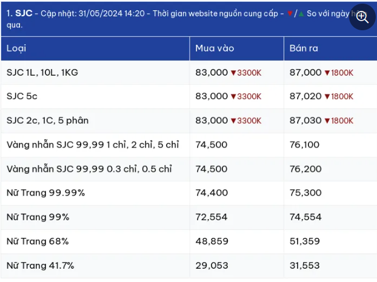Image resolution: width=377 pixels, height=282 pixels.
Task: Click the 1800K decrease in SJC 5c row
Action: pyautogui.click(x=339, y=97)
